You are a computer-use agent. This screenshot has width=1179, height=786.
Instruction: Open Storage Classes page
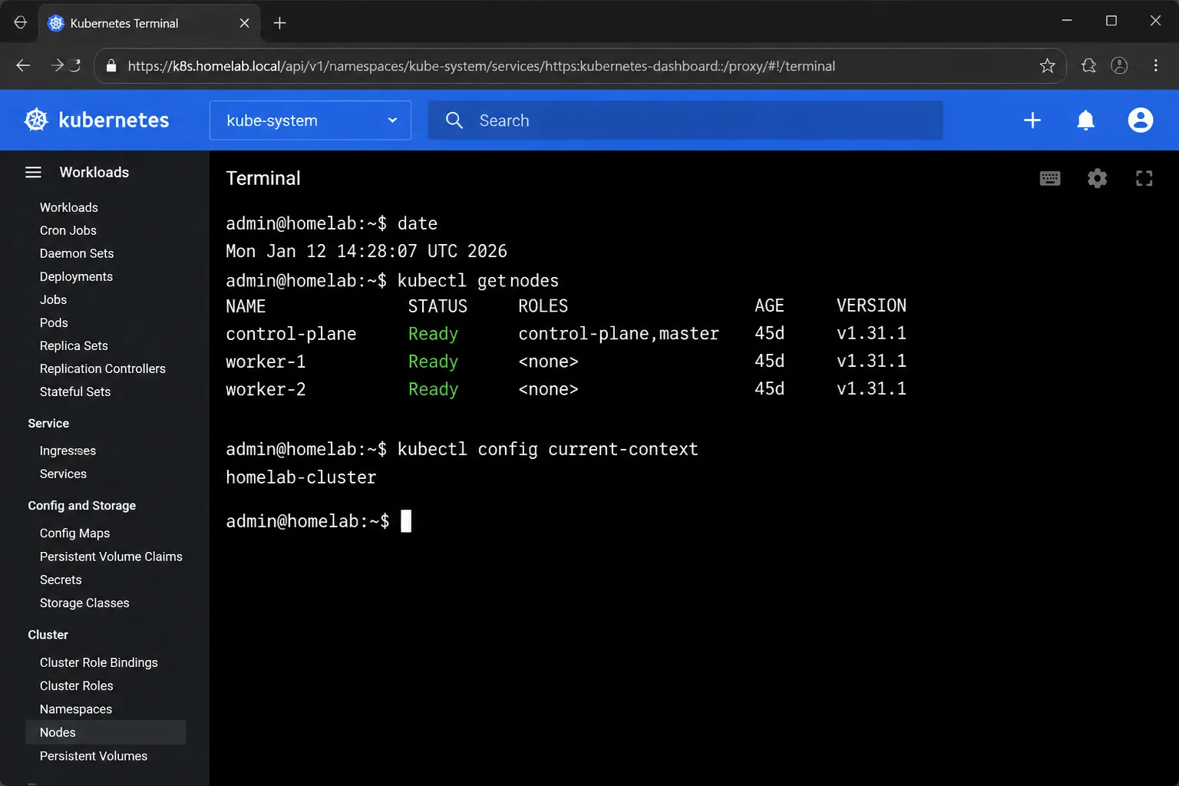84,603
